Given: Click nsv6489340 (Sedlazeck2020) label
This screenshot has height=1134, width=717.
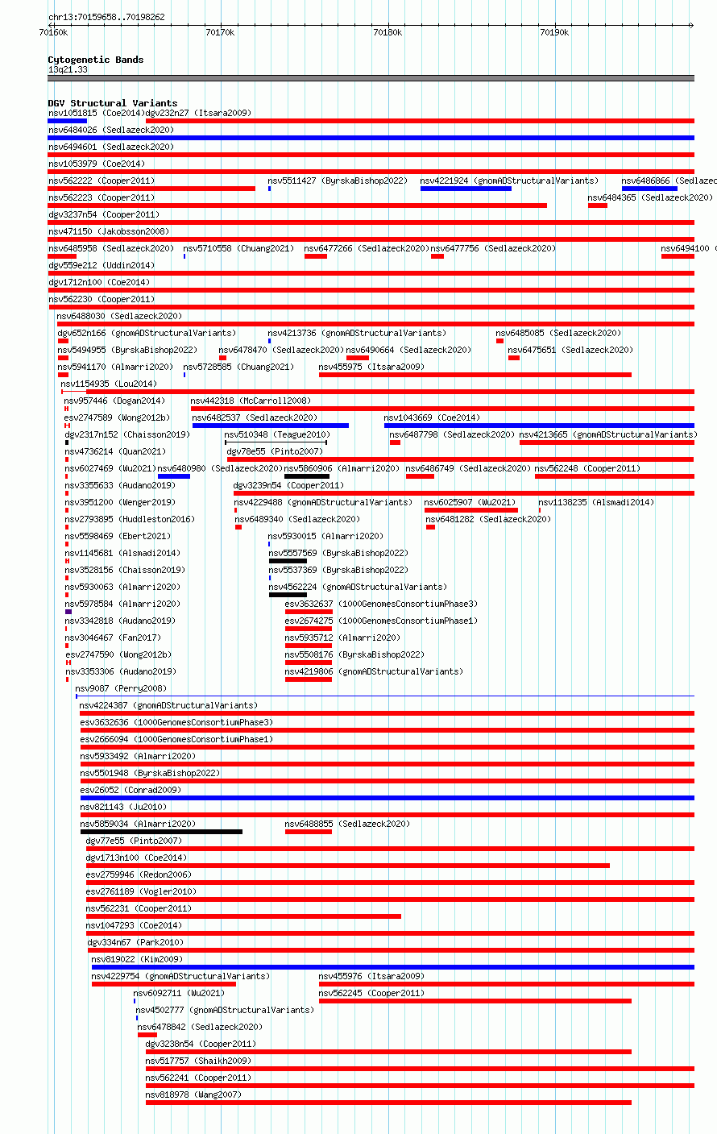Looking at the screenshot, I should tap(297, 519).
